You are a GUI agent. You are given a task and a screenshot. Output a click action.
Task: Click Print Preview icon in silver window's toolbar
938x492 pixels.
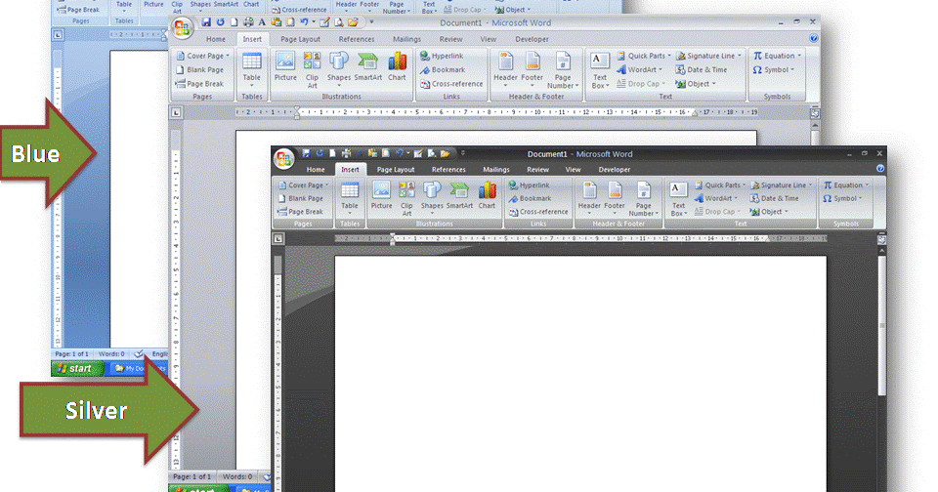coord(339,22)
